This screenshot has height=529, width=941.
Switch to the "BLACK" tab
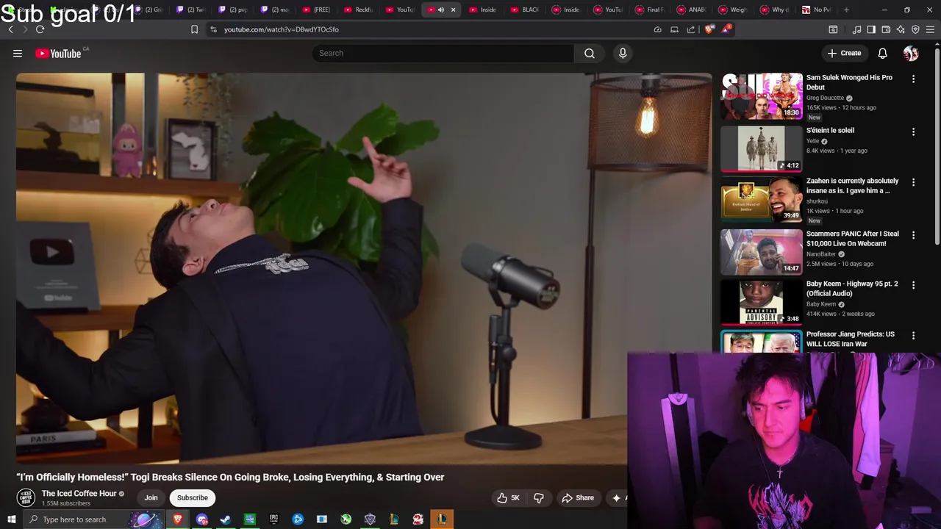click(526, 10)
